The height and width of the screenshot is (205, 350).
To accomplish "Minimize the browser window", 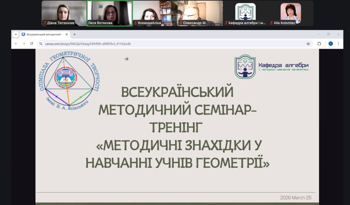I will 318,34.
